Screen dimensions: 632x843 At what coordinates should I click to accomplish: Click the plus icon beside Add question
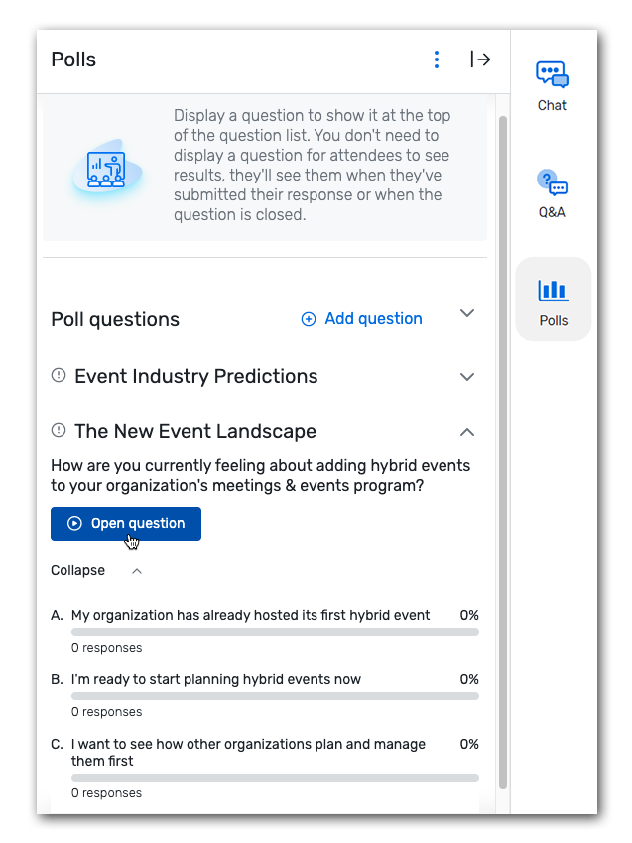pyautogui.click(x=308, y=318)
